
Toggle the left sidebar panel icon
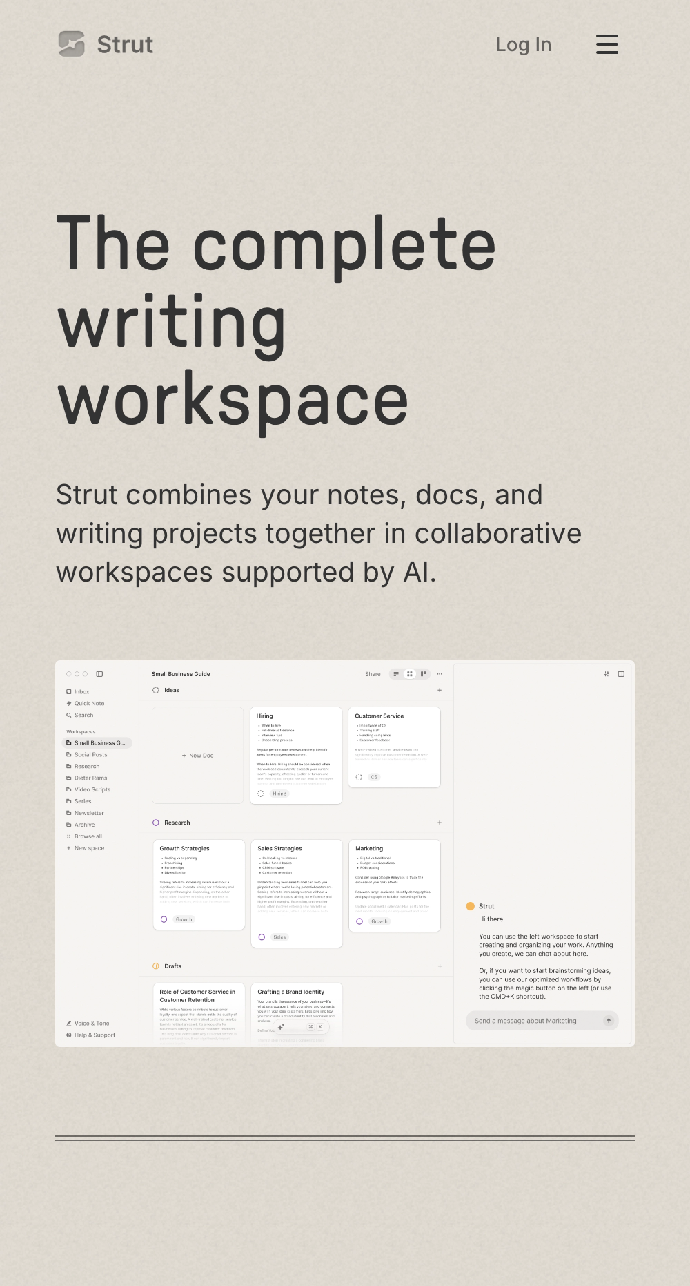pos(99,674)
